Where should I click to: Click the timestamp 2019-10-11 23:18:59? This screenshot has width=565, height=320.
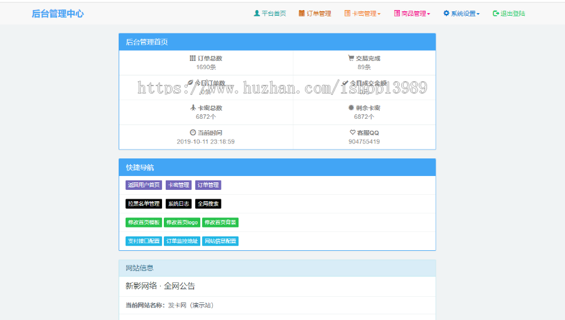click(x=206, y=142)
